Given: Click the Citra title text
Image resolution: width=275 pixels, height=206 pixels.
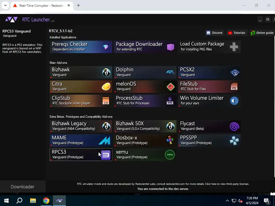Looking at the screenshot, I should (x=57, y=84).
